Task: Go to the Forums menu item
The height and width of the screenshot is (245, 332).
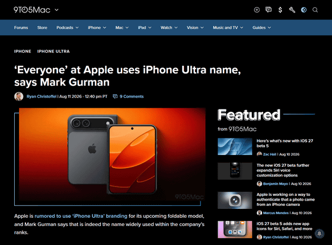Action: tap(21, 27)
